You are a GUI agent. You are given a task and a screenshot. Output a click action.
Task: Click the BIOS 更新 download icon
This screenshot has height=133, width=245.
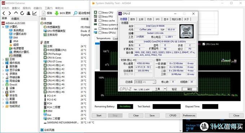[57, 13]
